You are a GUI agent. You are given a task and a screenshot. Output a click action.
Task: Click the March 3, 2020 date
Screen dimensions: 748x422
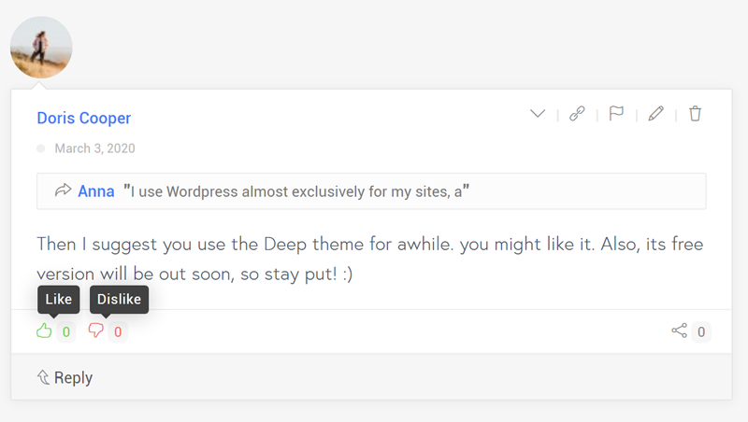pyautogui.click(x=95, y=148)
